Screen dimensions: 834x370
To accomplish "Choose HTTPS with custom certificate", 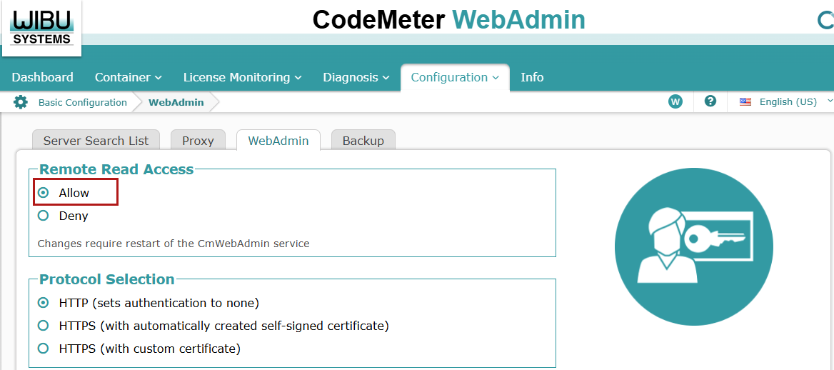I will [x=44, y=349].
